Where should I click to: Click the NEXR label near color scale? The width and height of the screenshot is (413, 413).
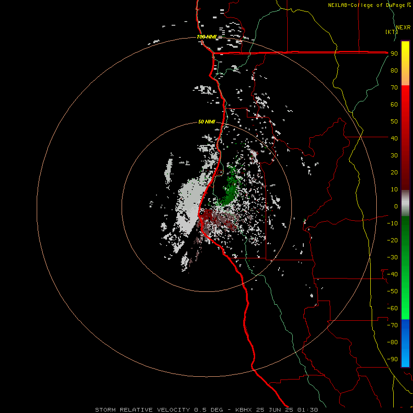click(403, 28)
